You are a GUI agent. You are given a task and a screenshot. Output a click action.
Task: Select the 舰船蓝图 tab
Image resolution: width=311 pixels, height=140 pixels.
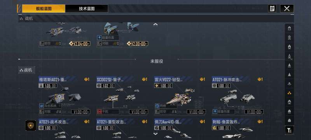click(x=44, y=9)
